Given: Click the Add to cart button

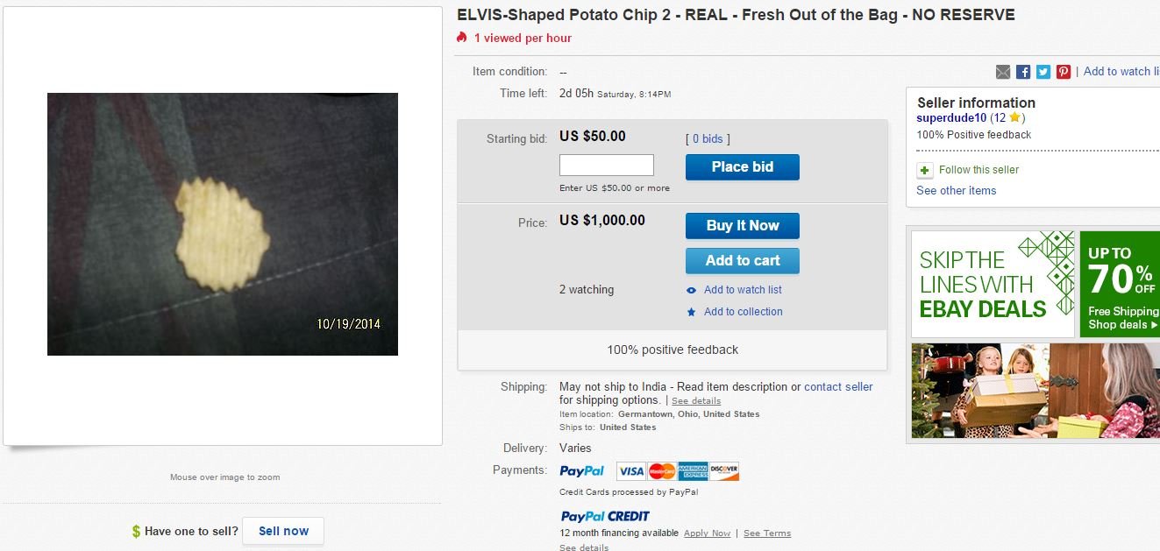Looking at the screenshot, I should pos(742,260).
